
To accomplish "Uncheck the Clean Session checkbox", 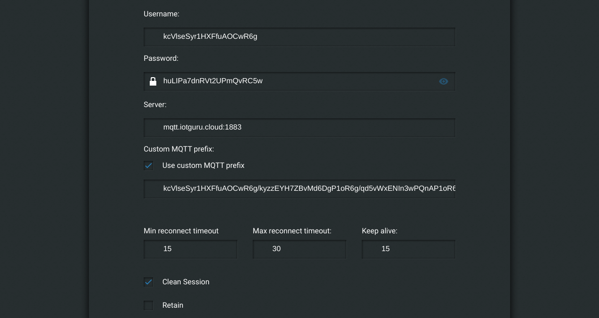I will [148, 282].
